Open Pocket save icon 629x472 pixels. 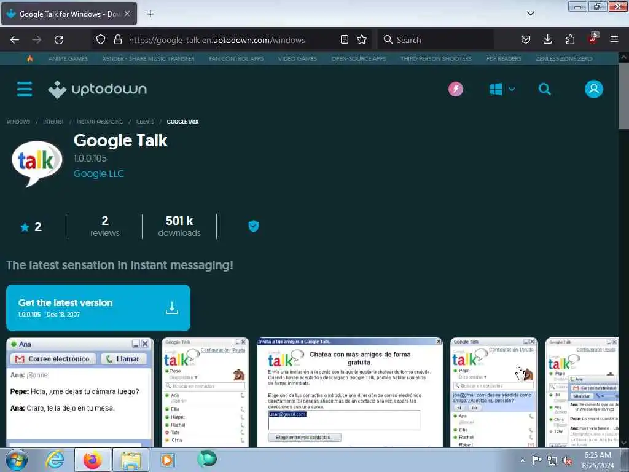tap(526, 39)
